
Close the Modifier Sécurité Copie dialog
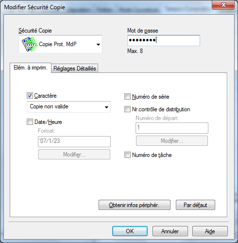point(223,5)
